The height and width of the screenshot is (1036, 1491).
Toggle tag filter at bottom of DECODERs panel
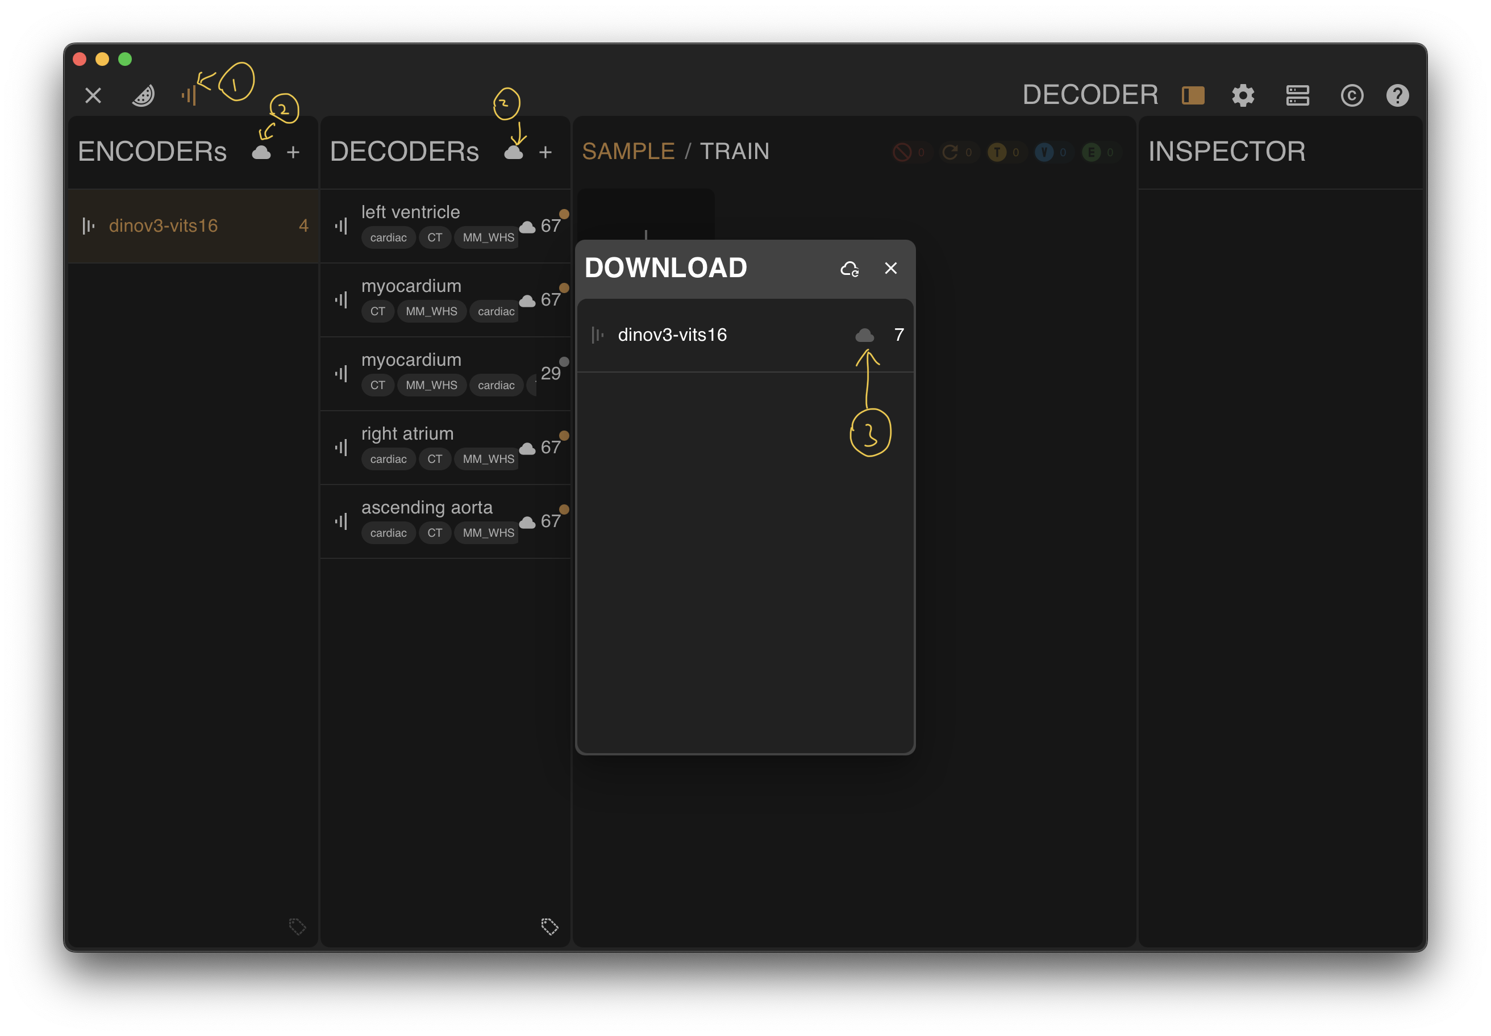pyautogui.click(x=549, y=926)
